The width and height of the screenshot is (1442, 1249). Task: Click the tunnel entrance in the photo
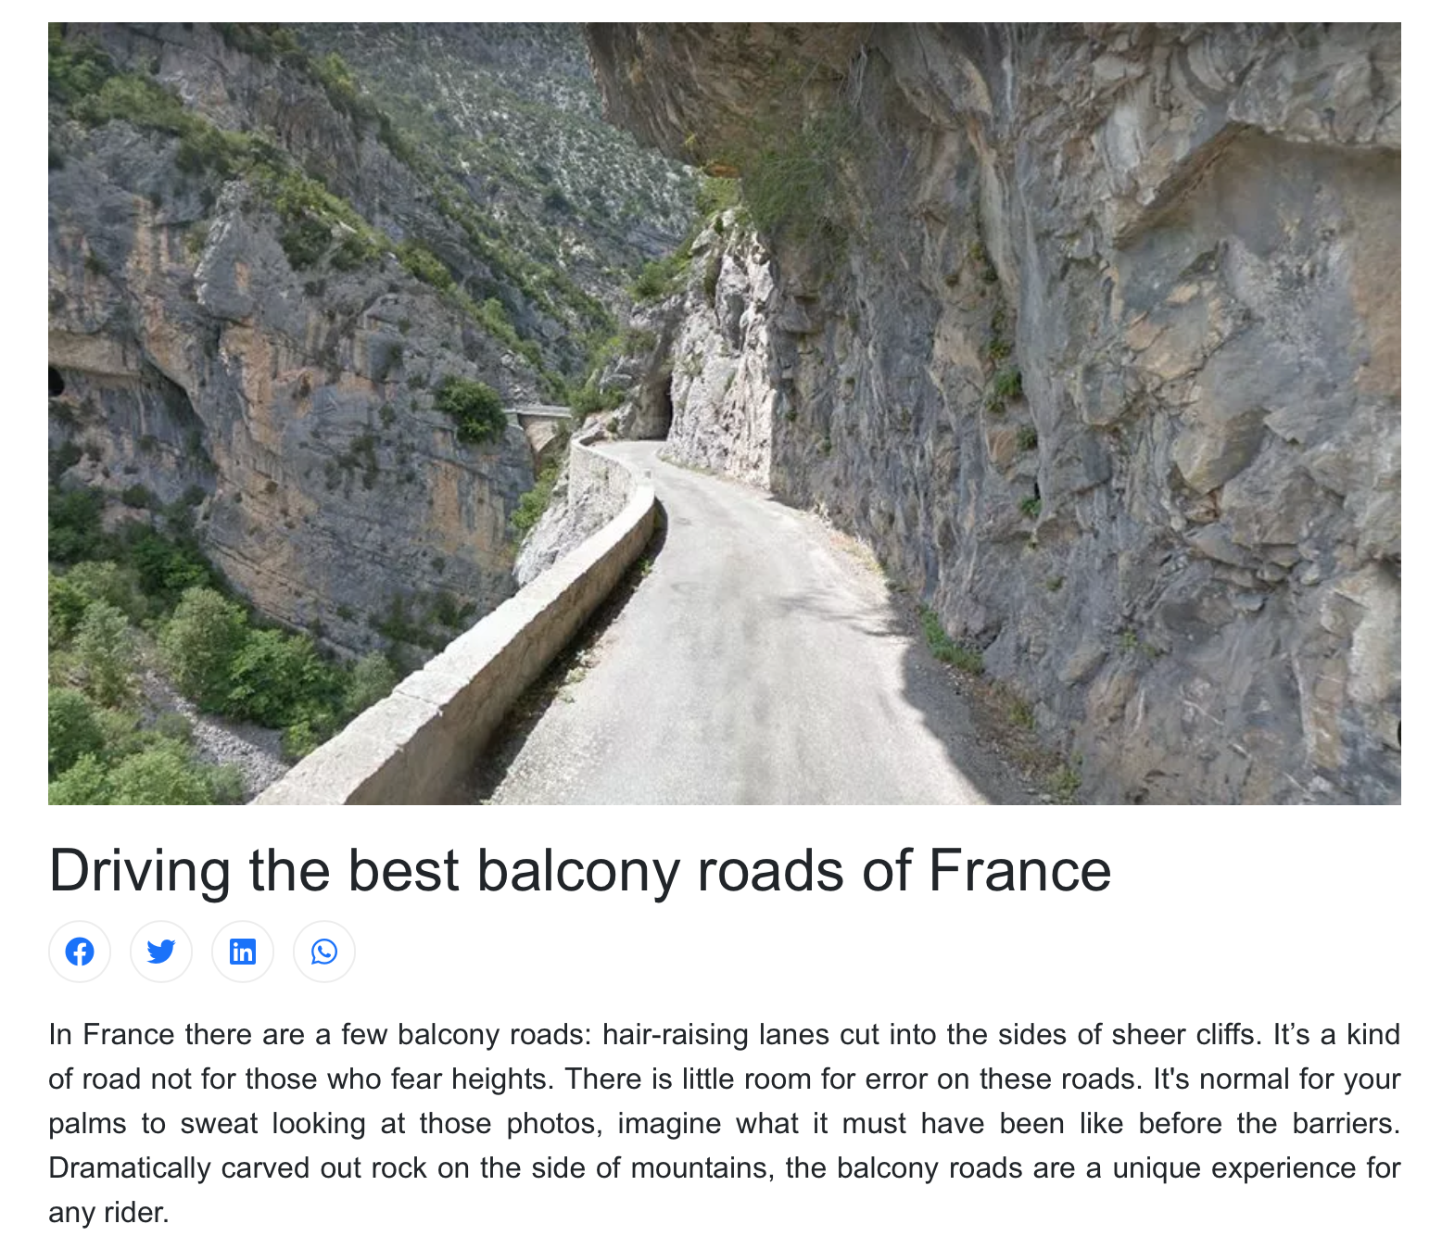tap(657, 407)
